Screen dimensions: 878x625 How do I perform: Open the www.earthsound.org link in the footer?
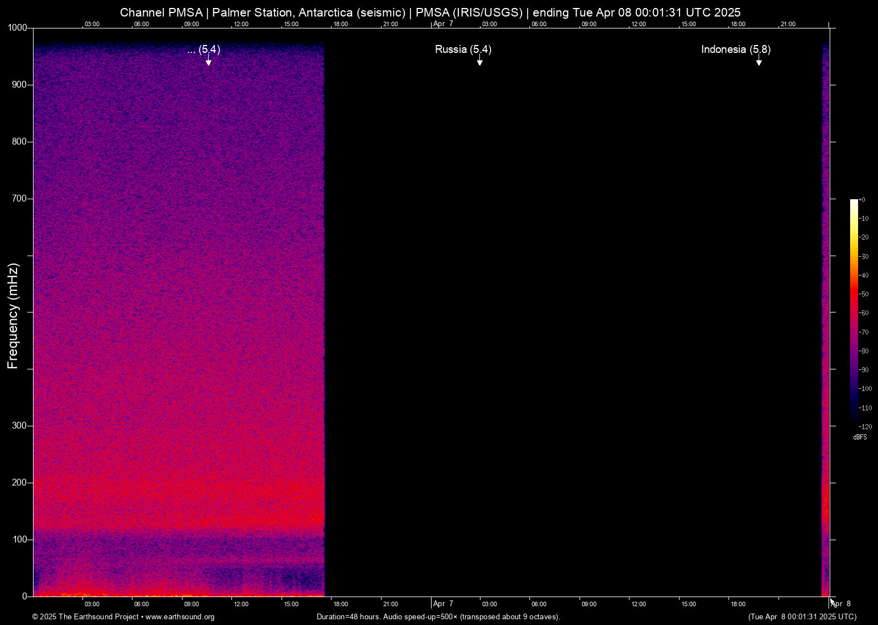coord(180,617)
